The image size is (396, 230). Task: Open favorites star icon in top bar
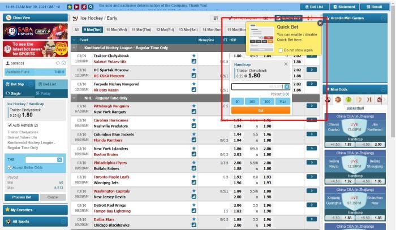70,7
